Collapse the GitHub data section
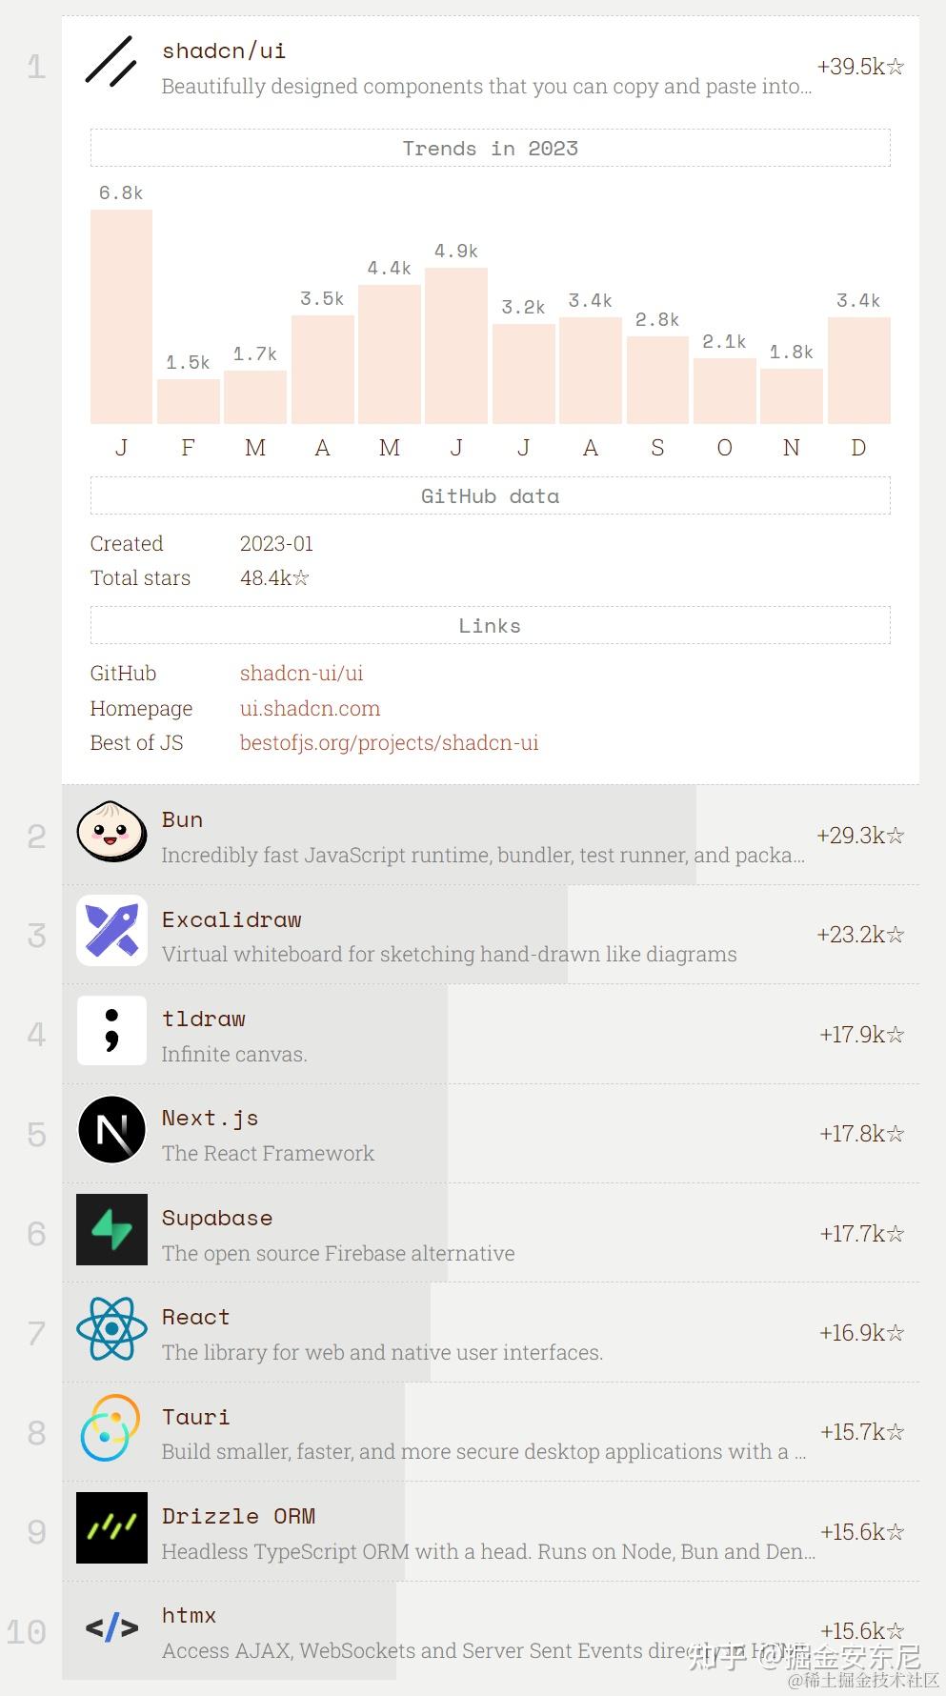 click(490, 495)
